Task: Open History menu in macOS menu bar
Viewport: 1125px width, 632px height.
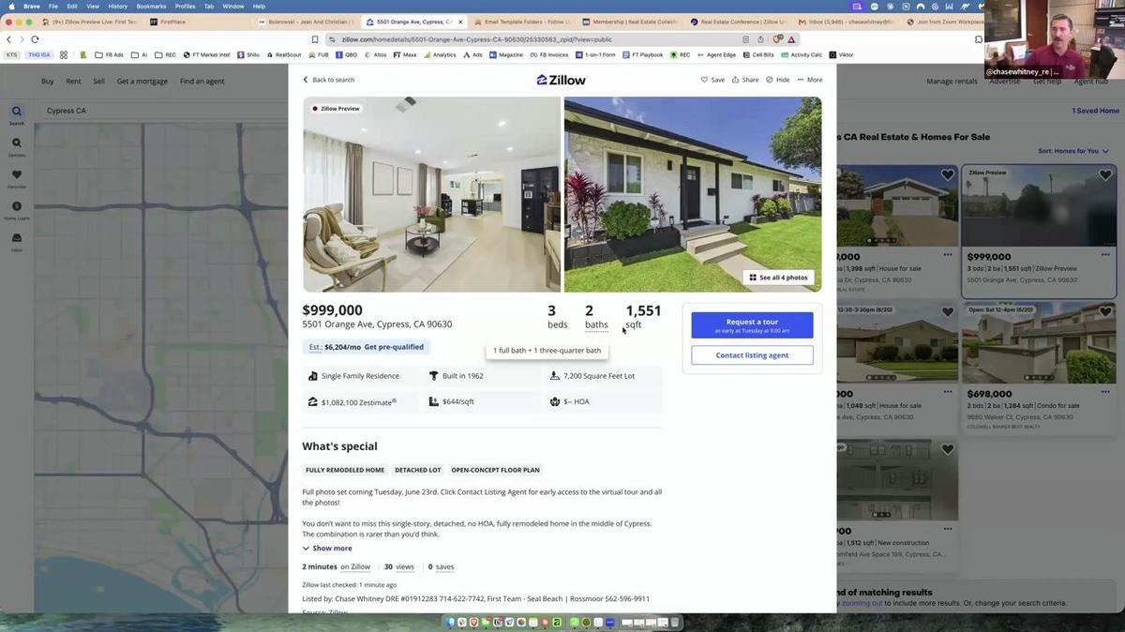Action: click(x=117, y=7)
